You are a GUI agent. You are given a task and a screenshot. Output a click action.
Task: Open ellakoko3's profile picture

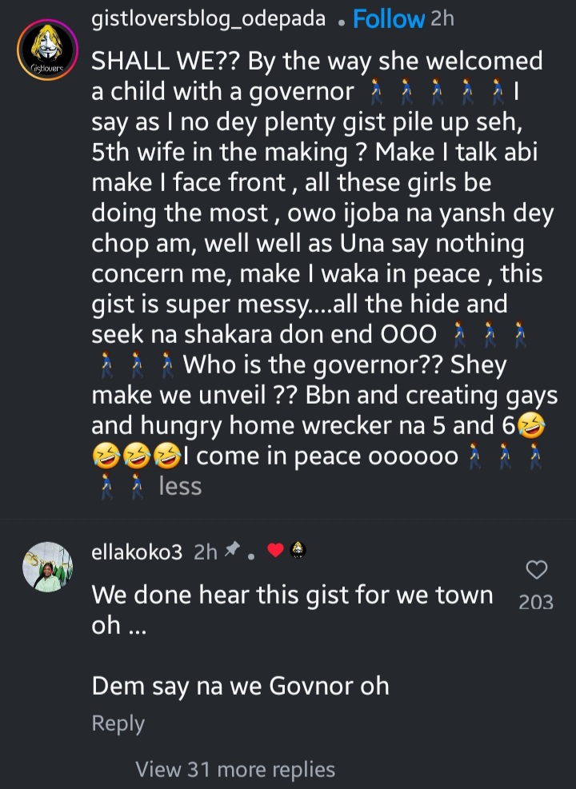click(47, 566)
